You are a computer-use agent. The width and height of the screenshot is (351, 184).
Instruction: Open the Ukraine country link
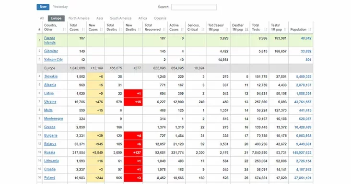click(50, 102)
